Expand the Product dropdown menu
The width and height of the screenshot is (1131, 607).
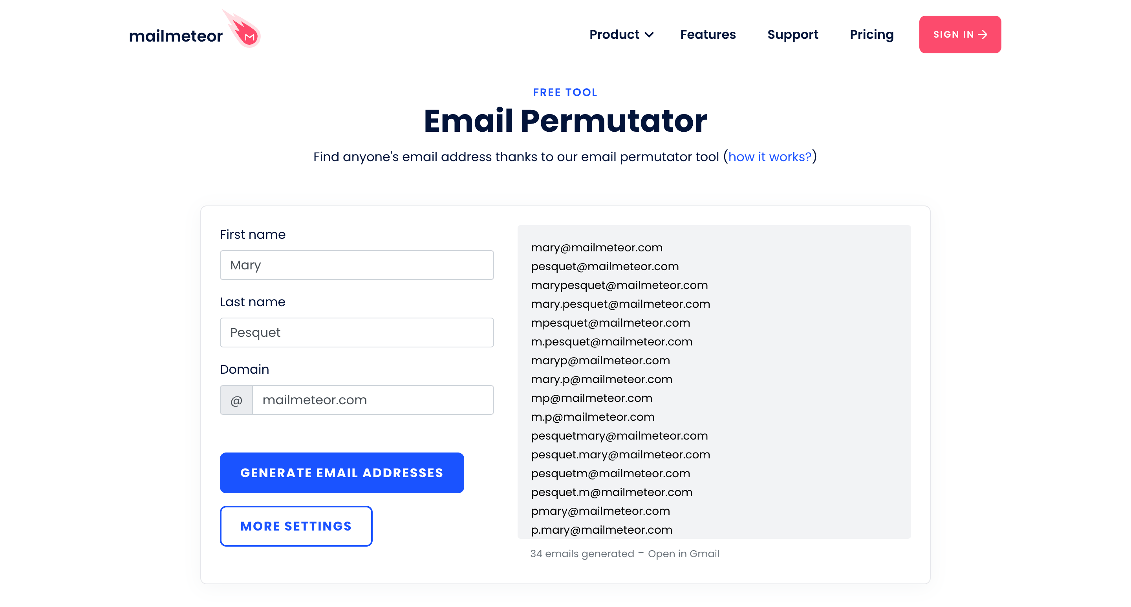(x=621, y=35)
